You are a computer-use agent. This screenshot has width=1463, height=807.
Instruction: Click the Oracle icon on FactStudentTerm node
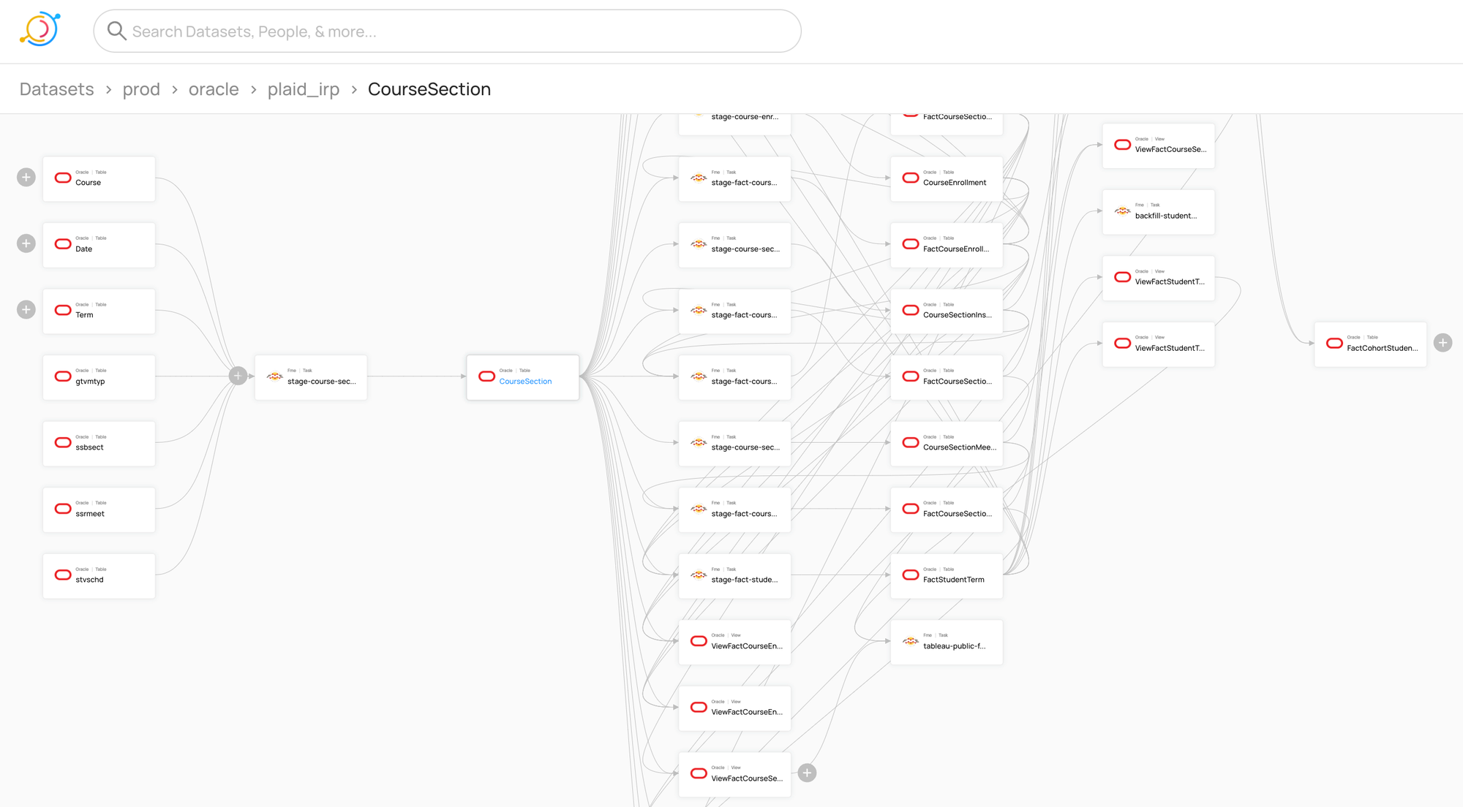click(x=911, y=575)
